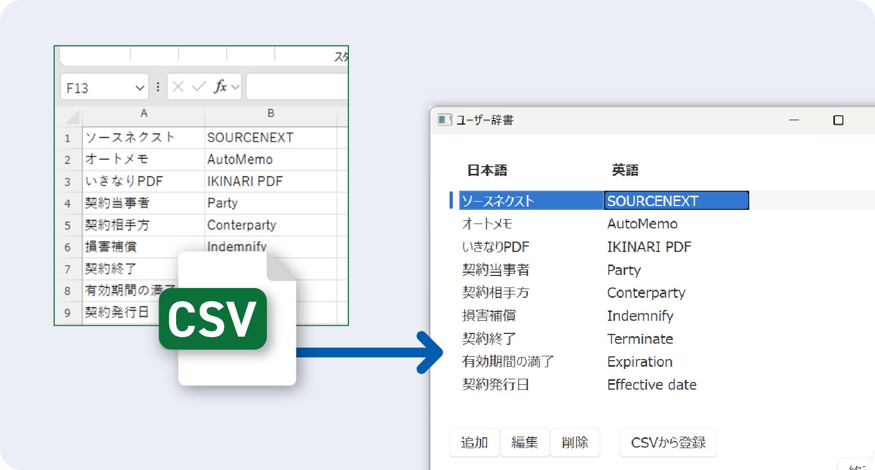Minimize the ユーザー辞書 window

coord(794,120)
